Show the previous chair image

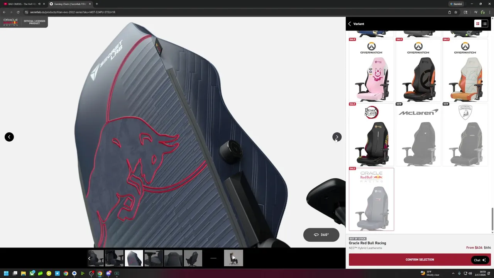click(x=9, y=137)
